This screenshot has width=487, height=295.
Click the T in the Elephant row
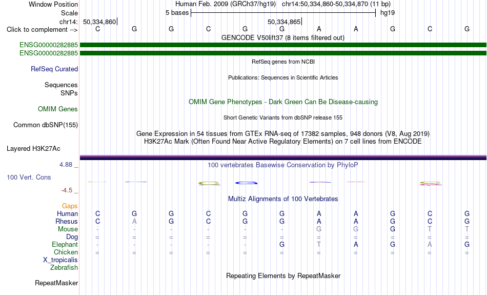tap(319, 245)
